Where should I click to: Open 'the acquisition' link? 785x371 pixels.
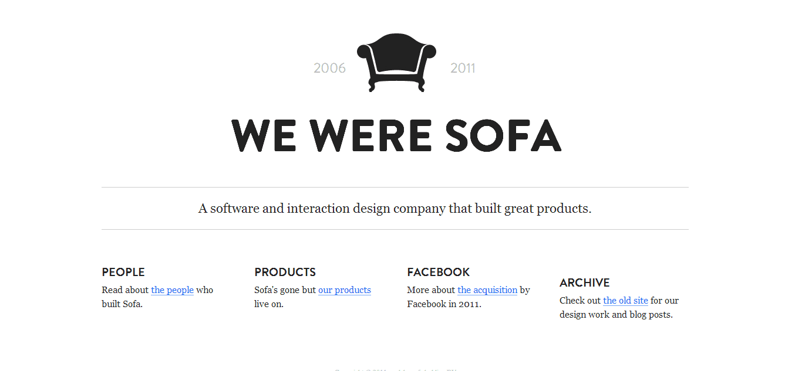click(487, 290)
